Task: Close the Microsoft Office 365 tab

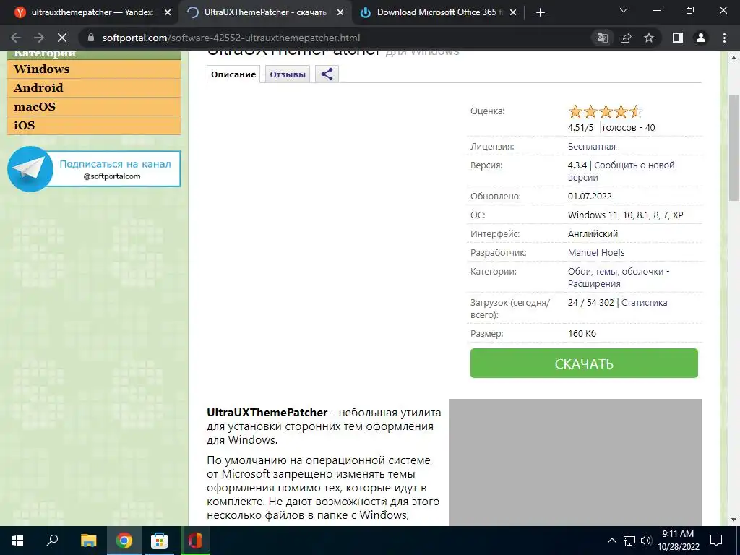Action: coord(514,13)
